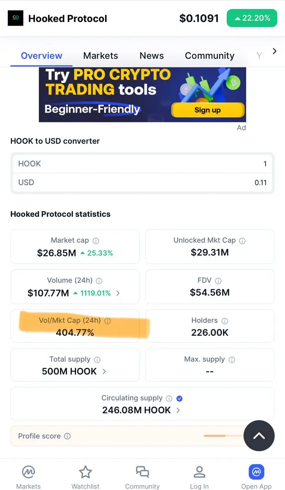This screenshot has width=285, height=490.
Task: Tap the Market cap info icon
Action: click(x=96, y=241)
